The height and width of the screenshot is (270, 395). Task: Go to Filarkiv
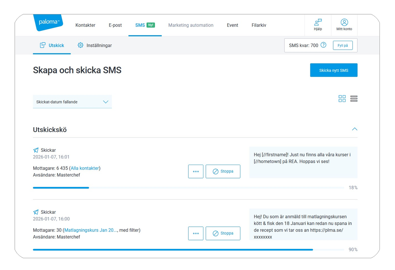[x=259, y=25]
